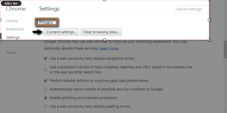Image resolution: width=227 pixels, height=113 pixels.
Task: Click the 829 x 161 size badge
Action: point(11,4)
